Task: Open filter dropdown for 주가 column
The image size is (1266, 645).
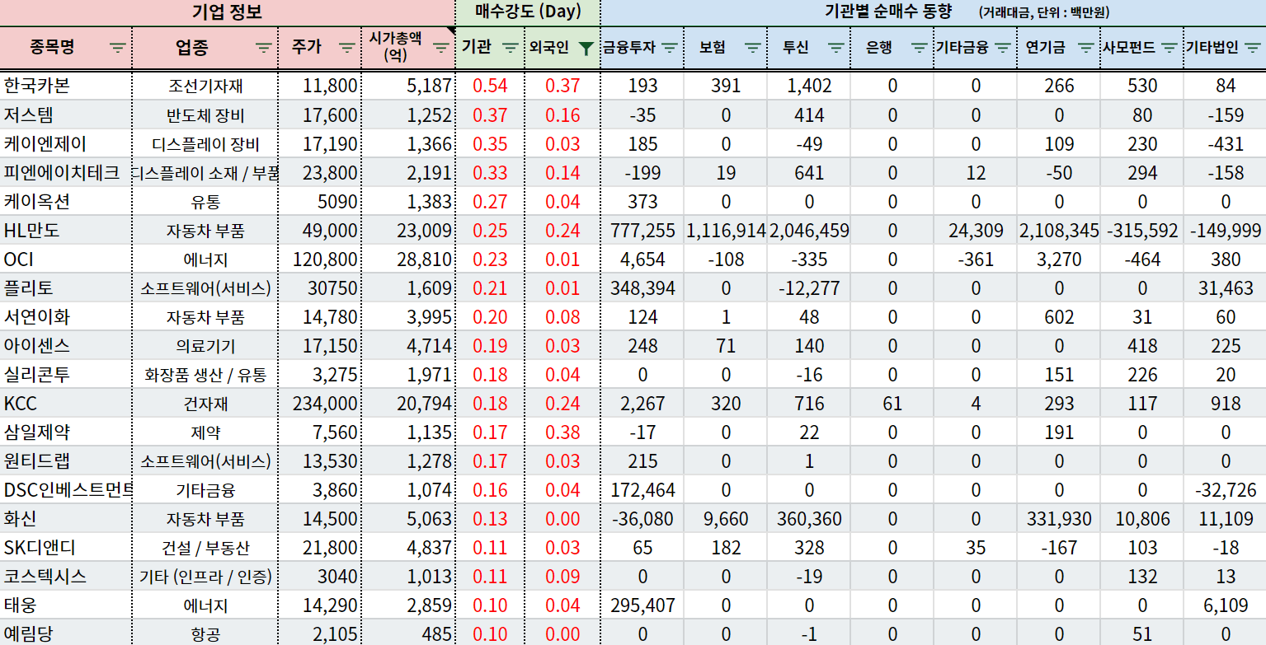Action: point(346,49)
